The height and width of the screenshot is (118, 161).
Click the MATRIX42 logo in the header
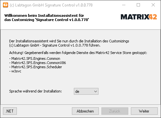pyautogui.click(x=139, y=17)
